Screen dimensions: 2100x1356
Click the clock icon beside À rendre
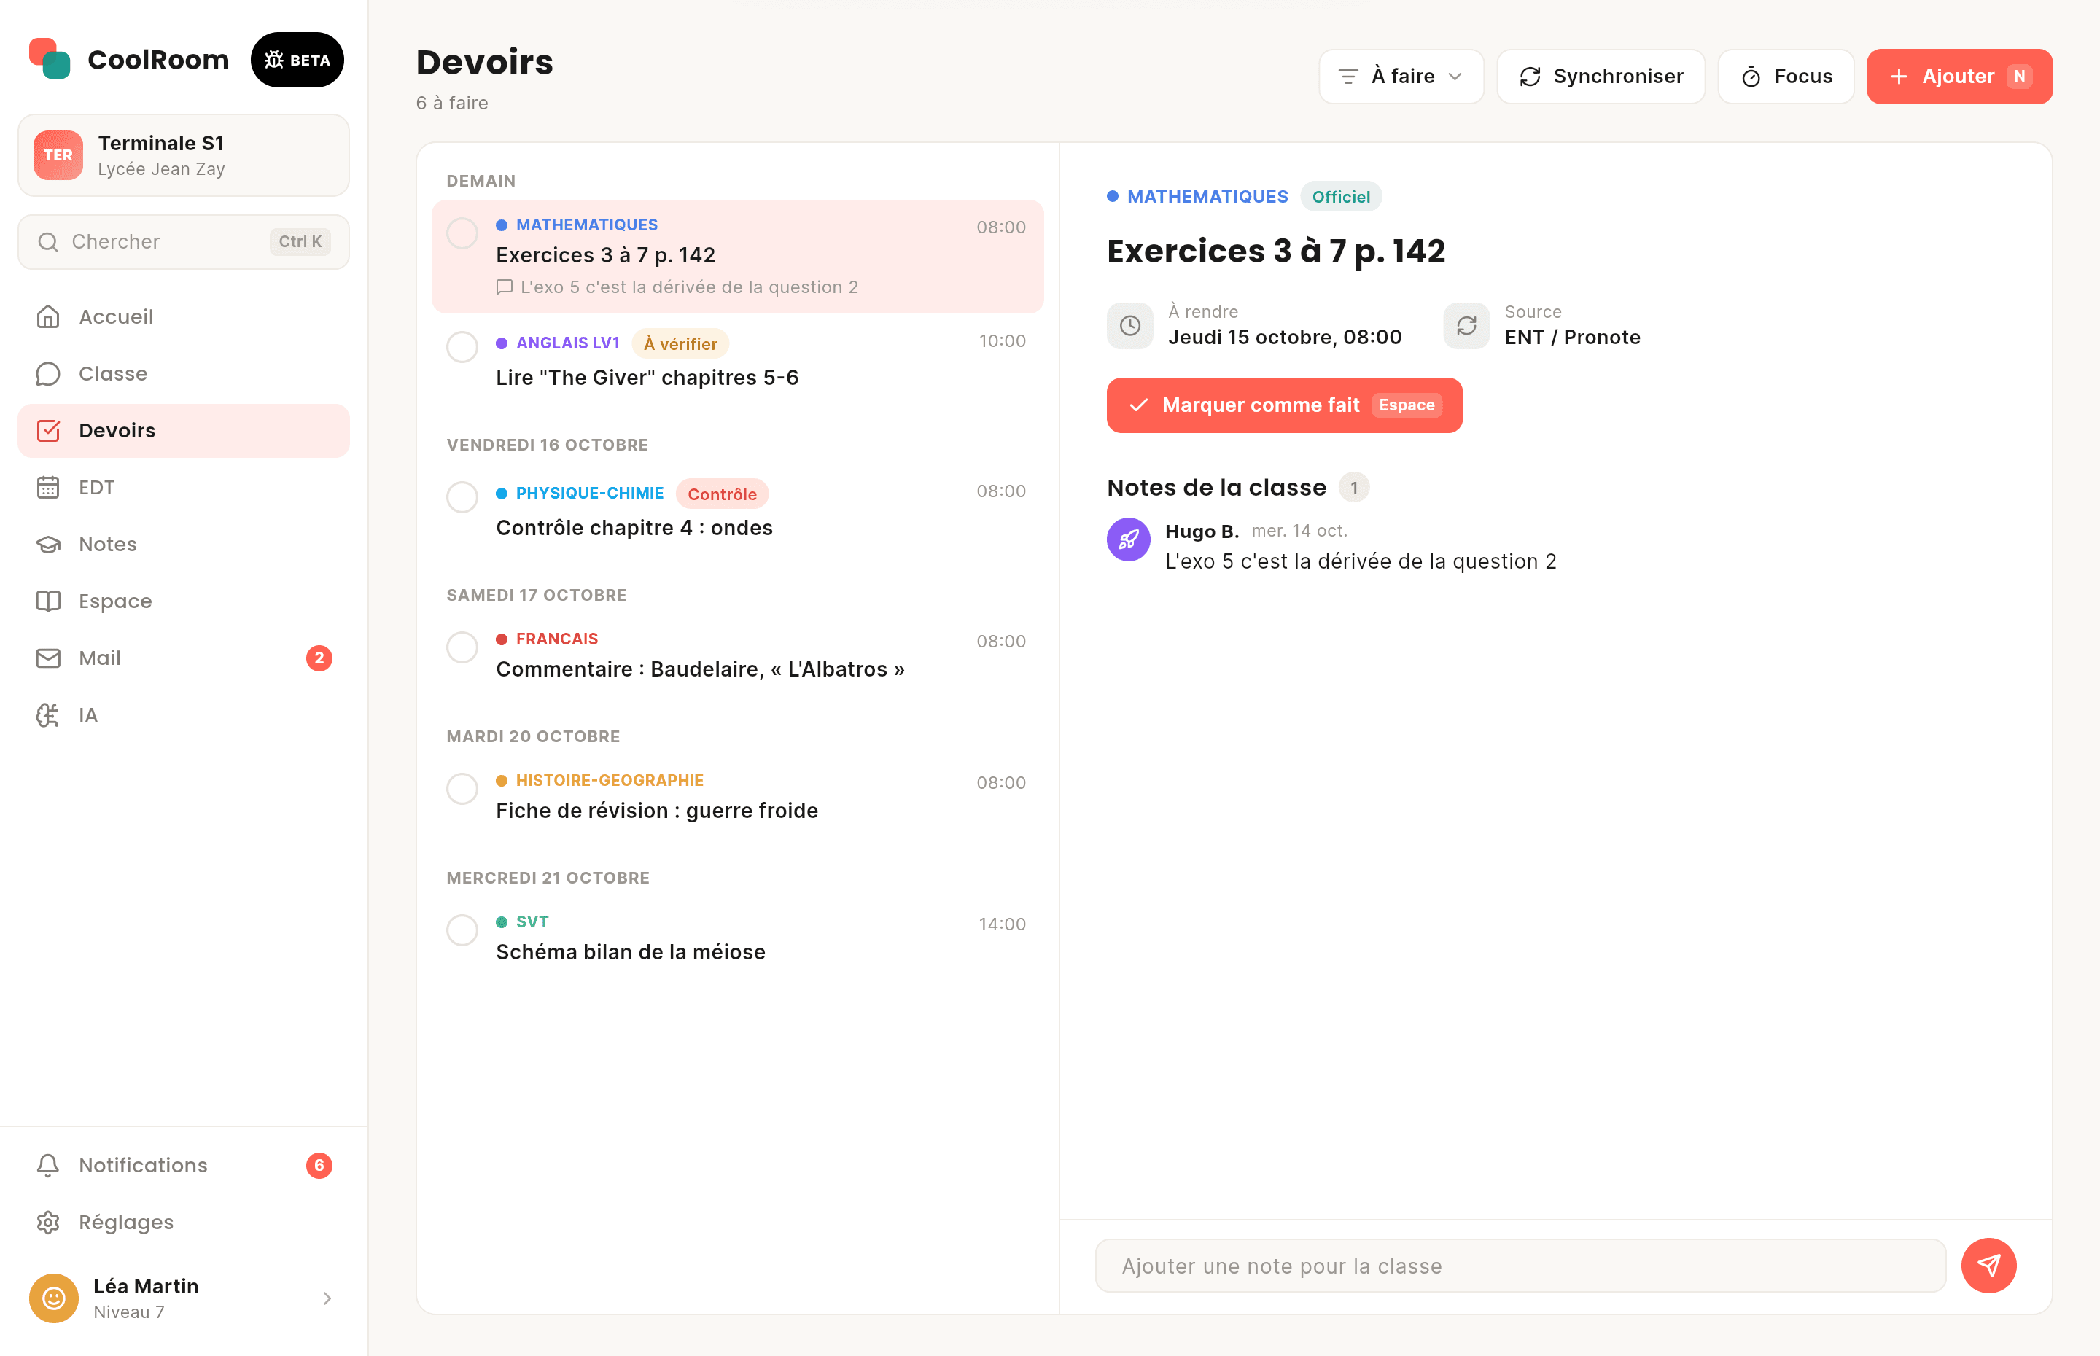point(1129,326)
